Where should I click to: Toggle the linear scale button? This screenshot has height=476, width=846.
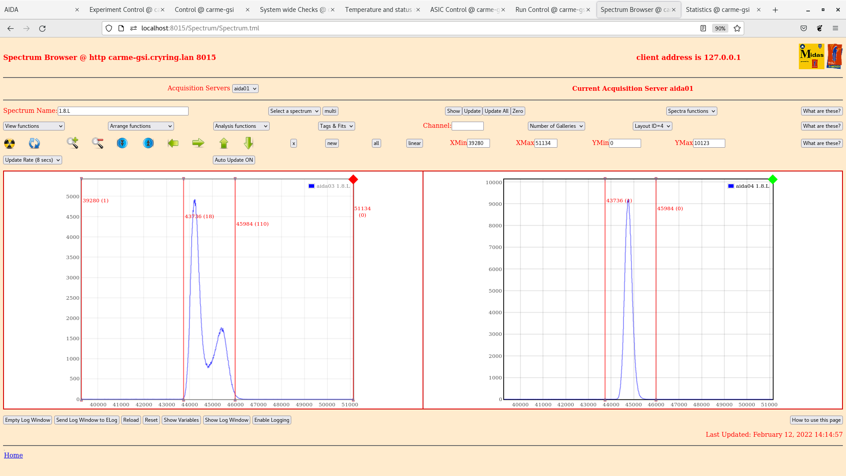(414, 143)
